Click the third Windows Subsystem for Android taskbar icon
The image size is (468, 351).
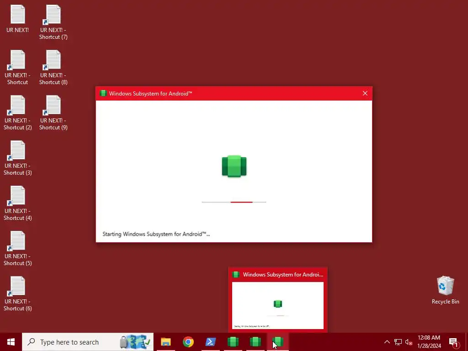tap(277, 342)
